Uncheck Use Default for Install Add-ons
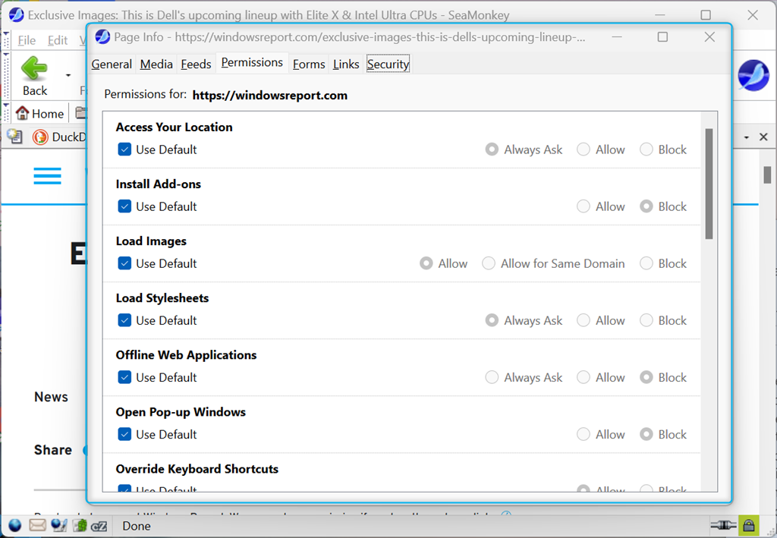 pos(124,206)
